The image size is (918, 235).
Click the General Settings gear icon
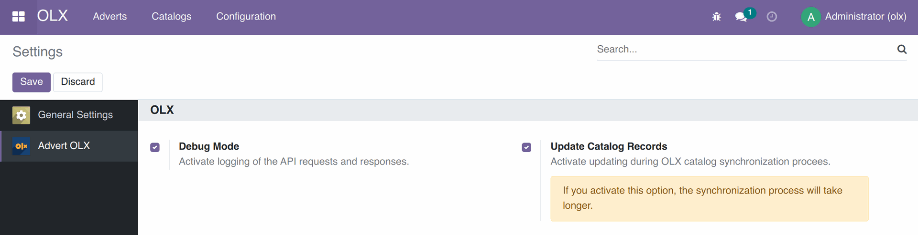pos(21,115)
